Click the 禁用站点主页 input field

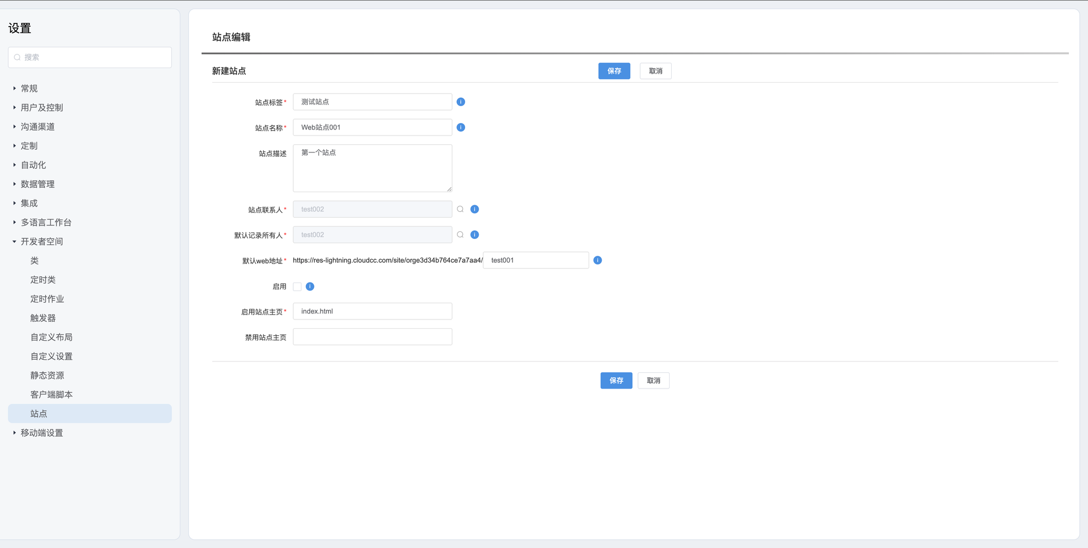click(x=372, y=337)
